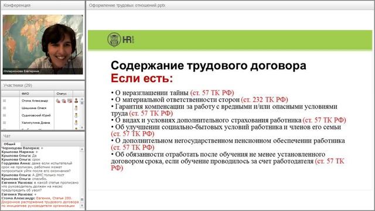
Task: Click bullet about дополнительного страхования работника
Action: (229, 120)
